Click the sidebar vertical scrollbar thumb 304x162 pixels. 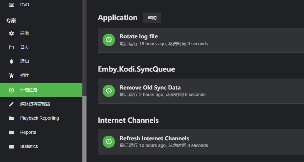(84, 129)
